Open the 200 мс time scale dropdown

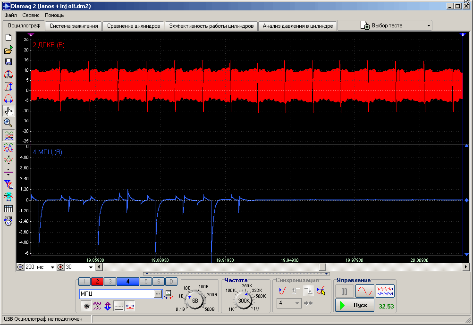click(x=52, y=267)
